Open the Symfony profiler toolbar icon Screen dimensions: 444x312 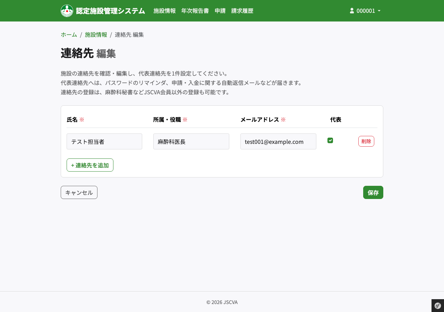click(x=437, y=305)
